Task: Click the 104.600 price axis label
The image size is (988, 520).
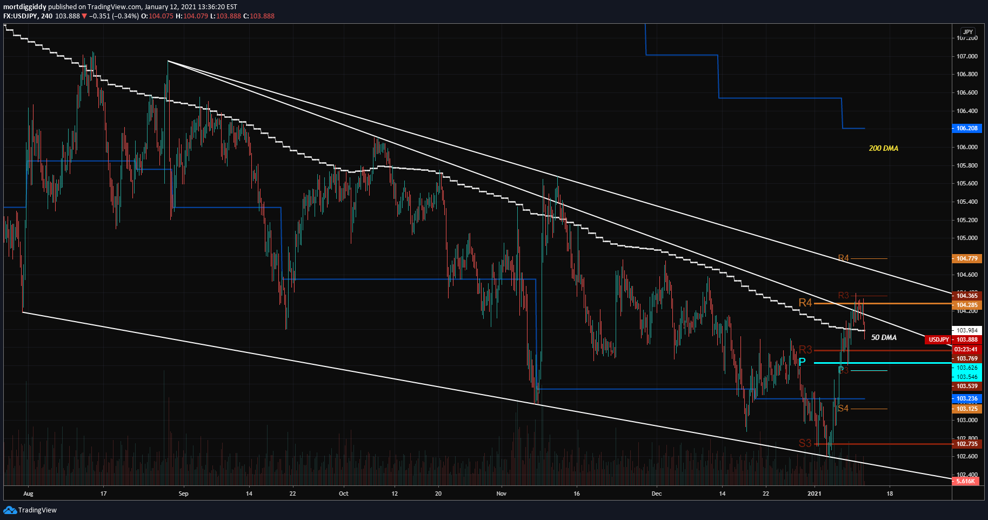Action: click(967, 275)
